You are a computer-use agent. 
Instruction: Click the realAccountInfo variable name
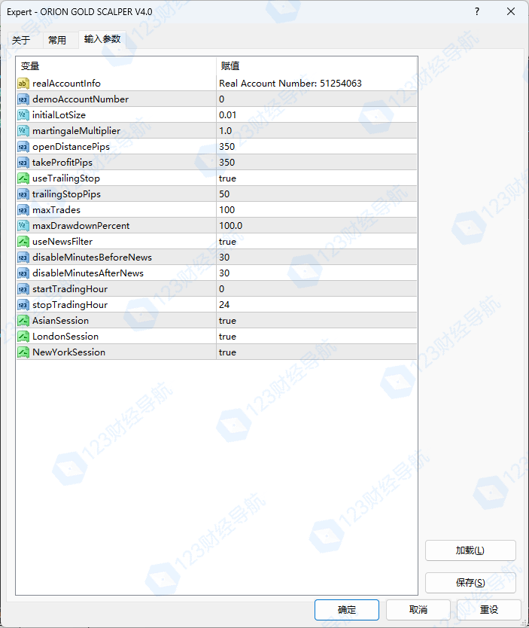coord(66,84)
